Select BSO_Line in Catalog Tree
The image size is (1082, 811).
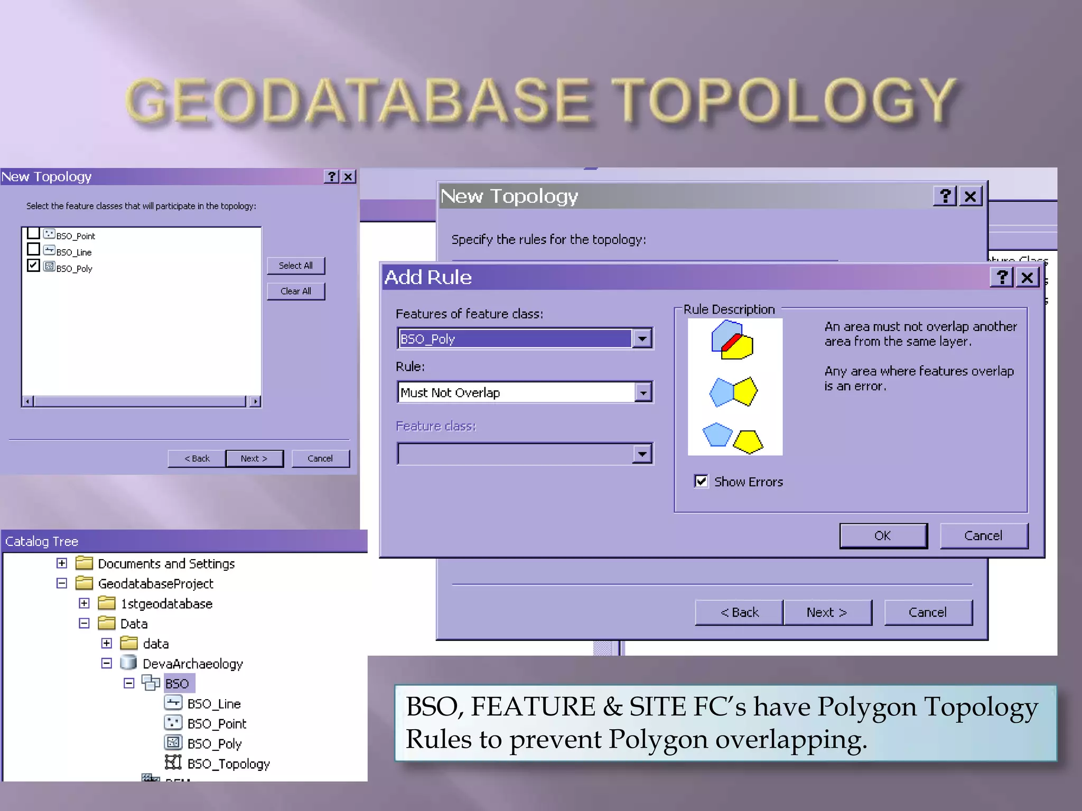click(x=214, y=704)
